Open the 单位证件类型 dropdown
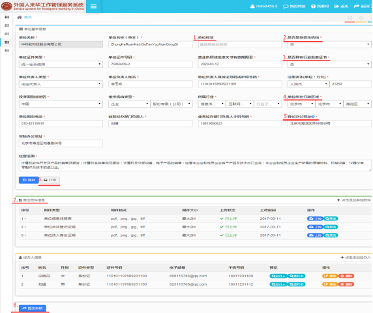Screen dimensions: 373x313 61,64
